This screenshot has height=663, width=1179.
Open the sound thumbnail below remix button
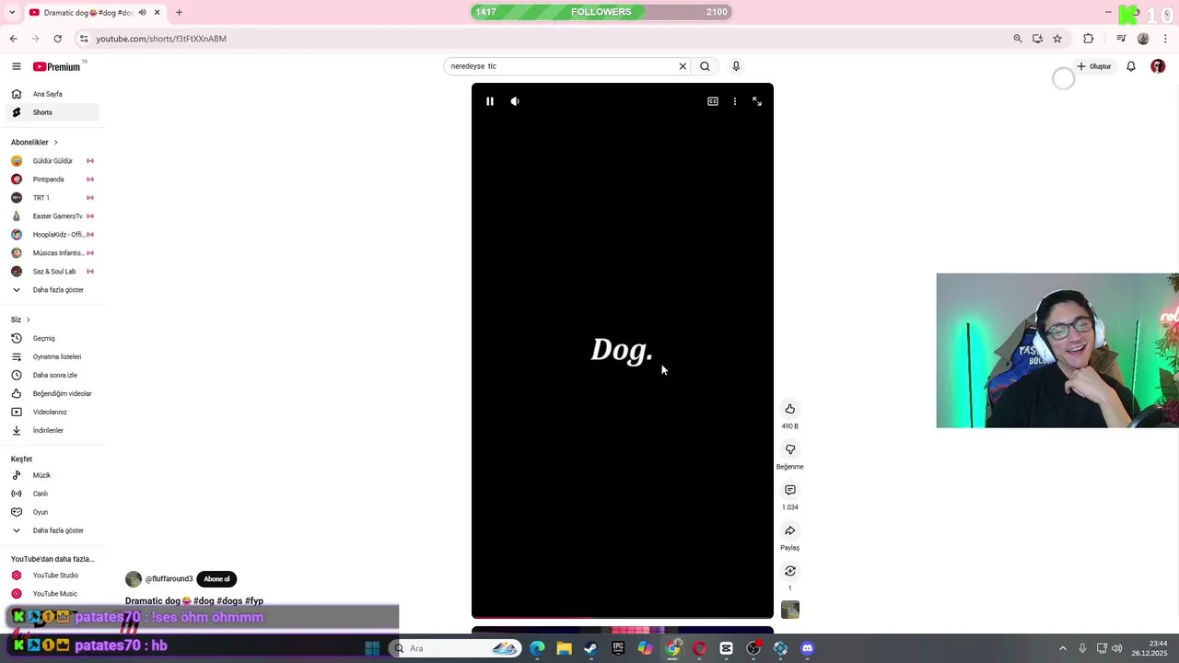tap(790, 610)
